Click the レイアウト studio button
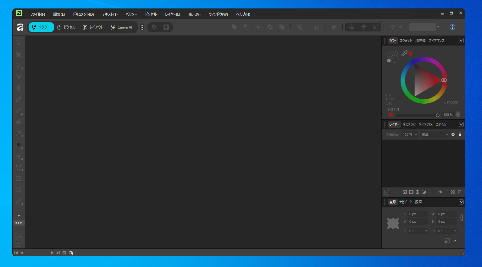 pyautogui.click(x=93, y=27)
